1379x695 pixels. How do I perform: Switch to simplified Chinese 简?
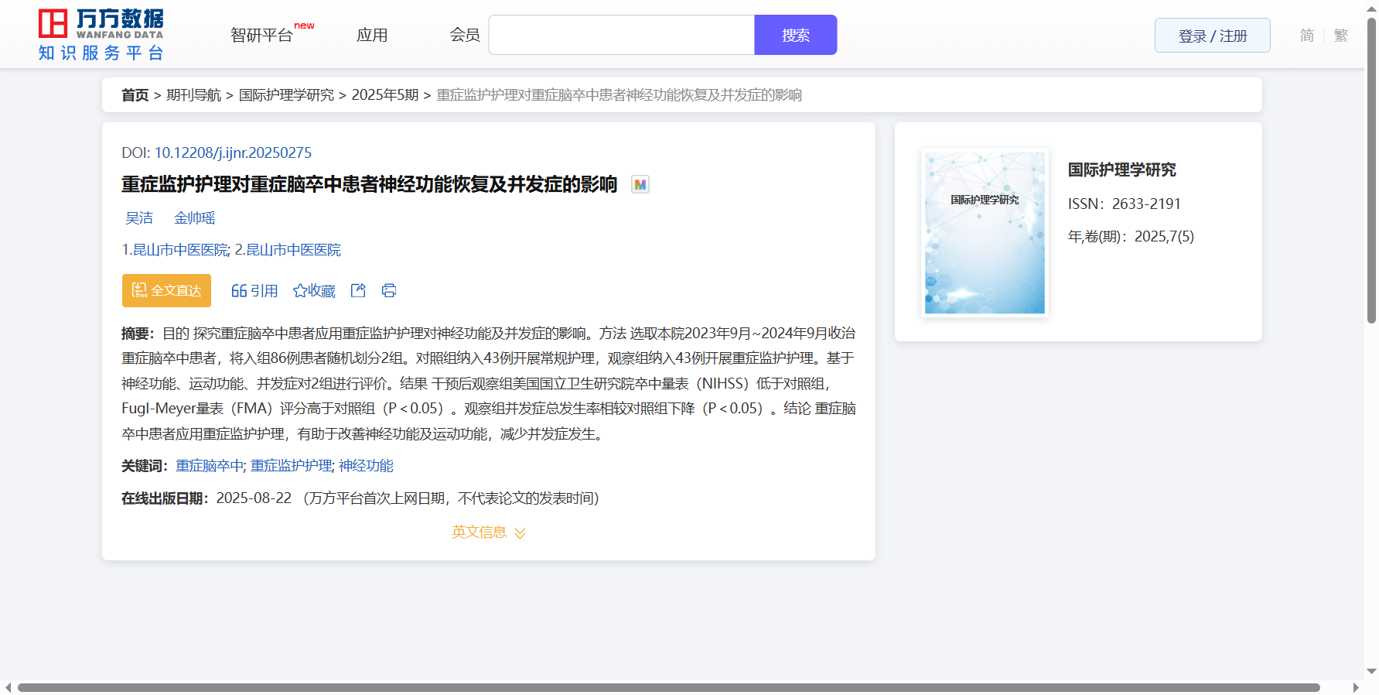(1306, 36)
